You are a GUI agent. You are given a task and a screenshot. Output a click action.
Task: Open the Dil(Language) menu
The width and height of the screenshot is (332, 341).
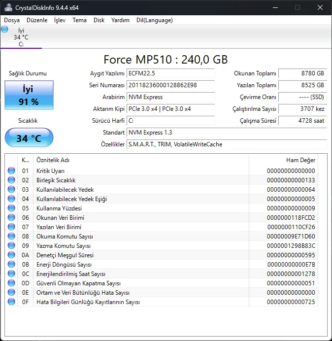coord(155,20)
